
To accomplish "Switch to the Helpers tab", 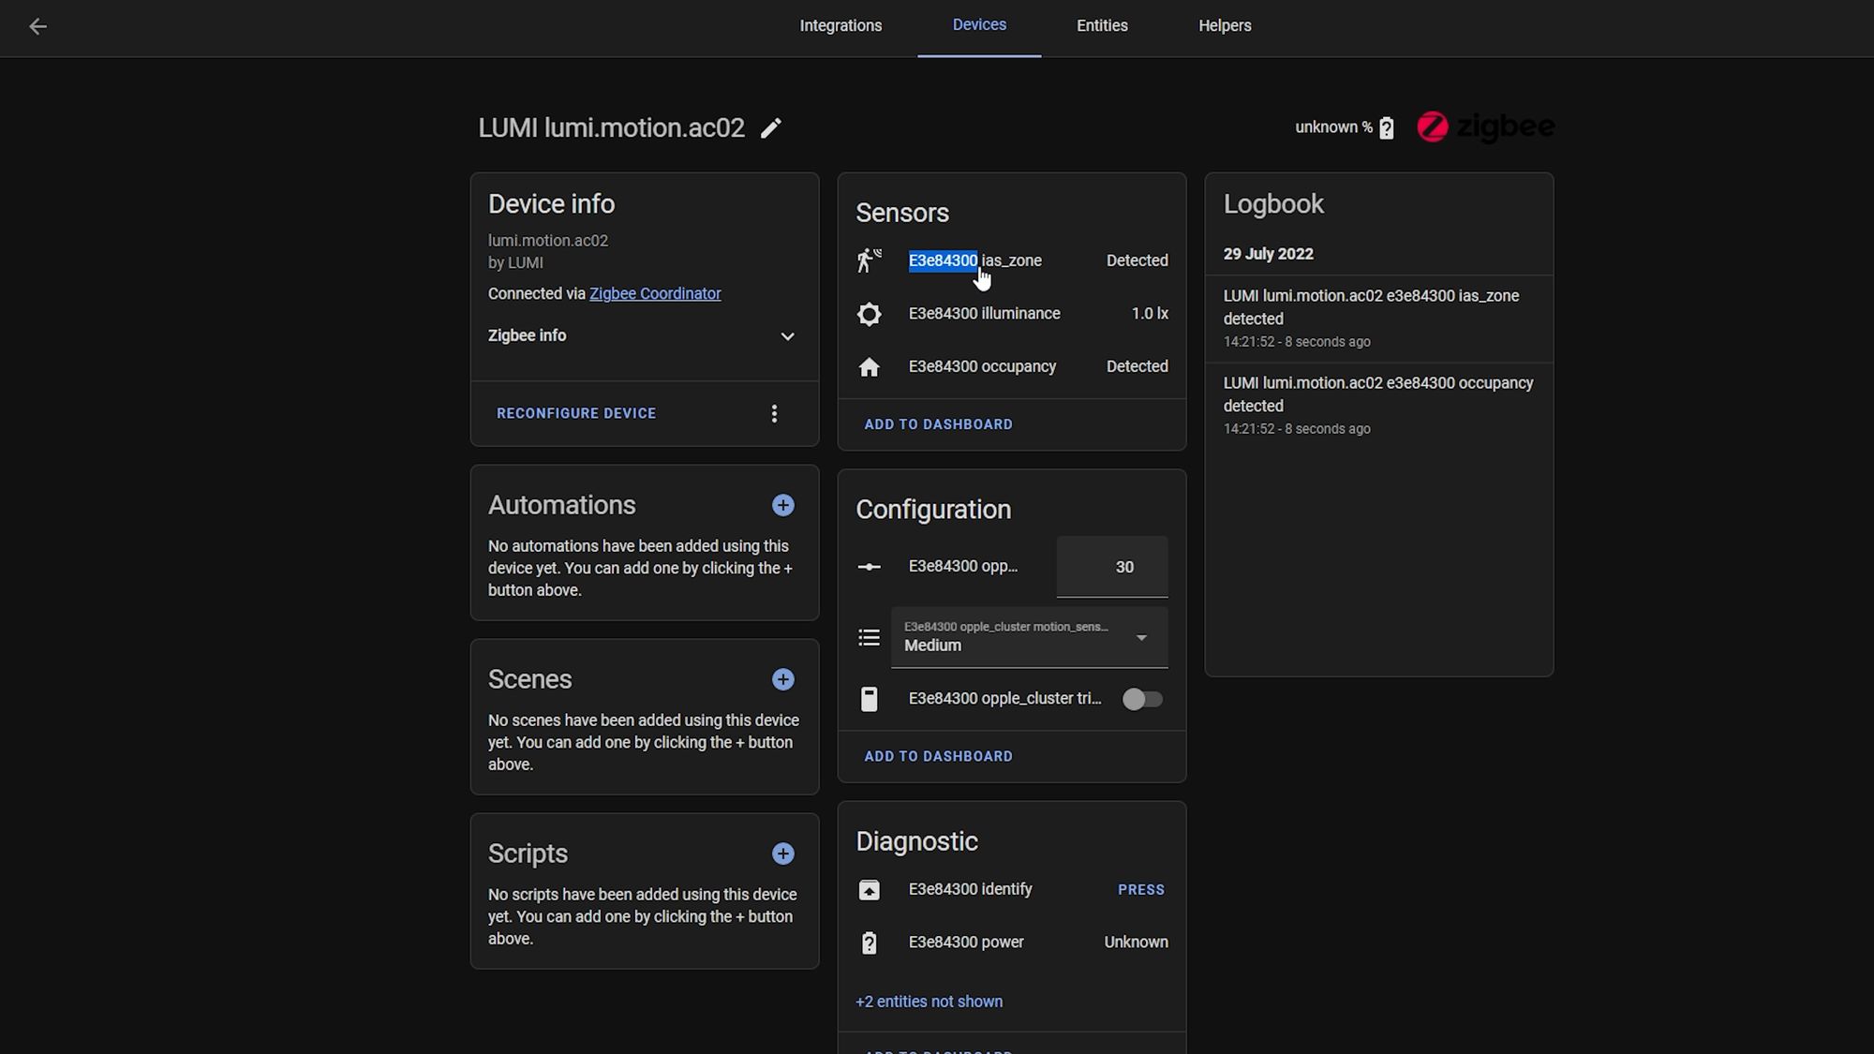I will (x=1225, y=25).
